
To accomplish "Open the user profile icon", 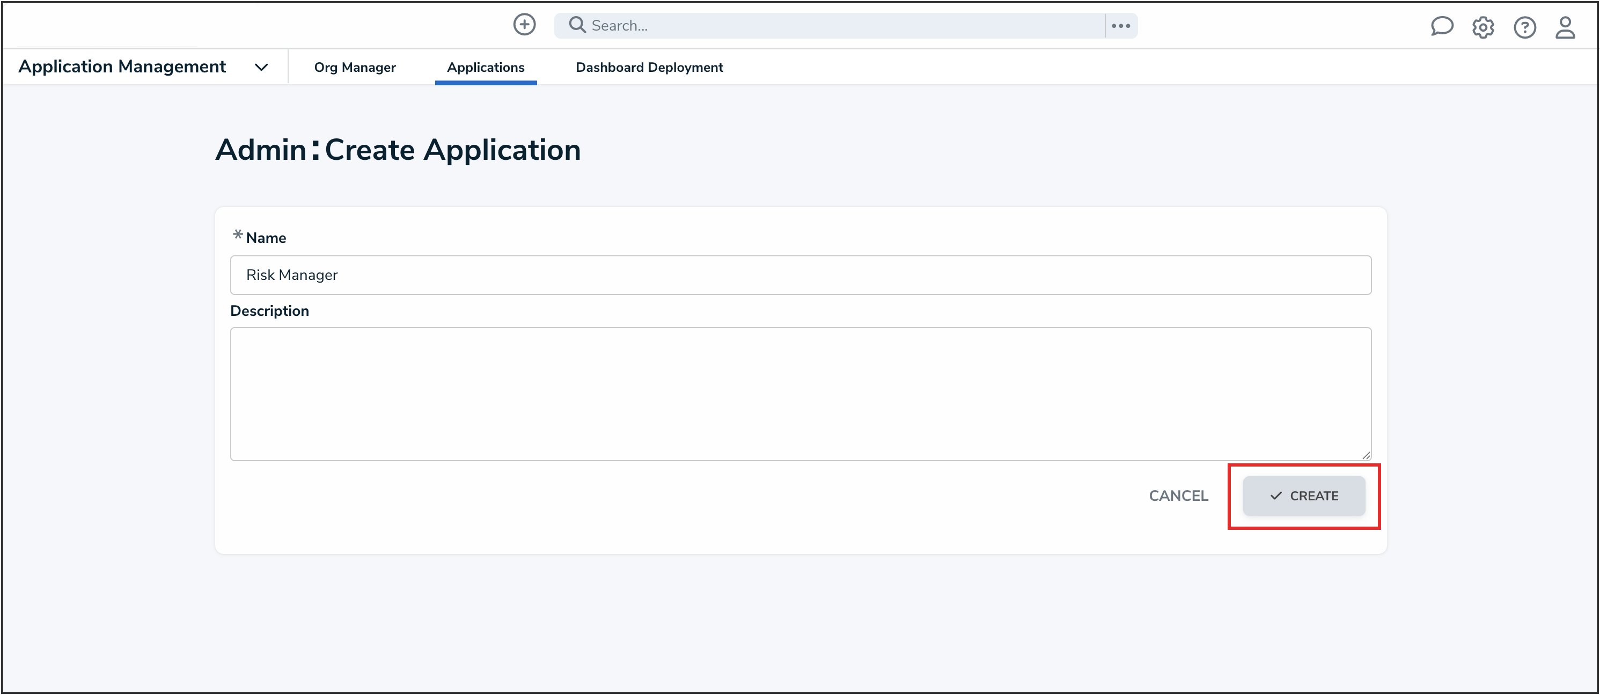I will (1565, 27).
